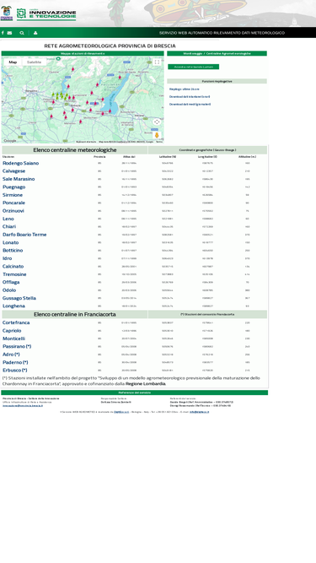Open the search magnifier icon
Screen dimensions: 316x563
pos(22,33)
